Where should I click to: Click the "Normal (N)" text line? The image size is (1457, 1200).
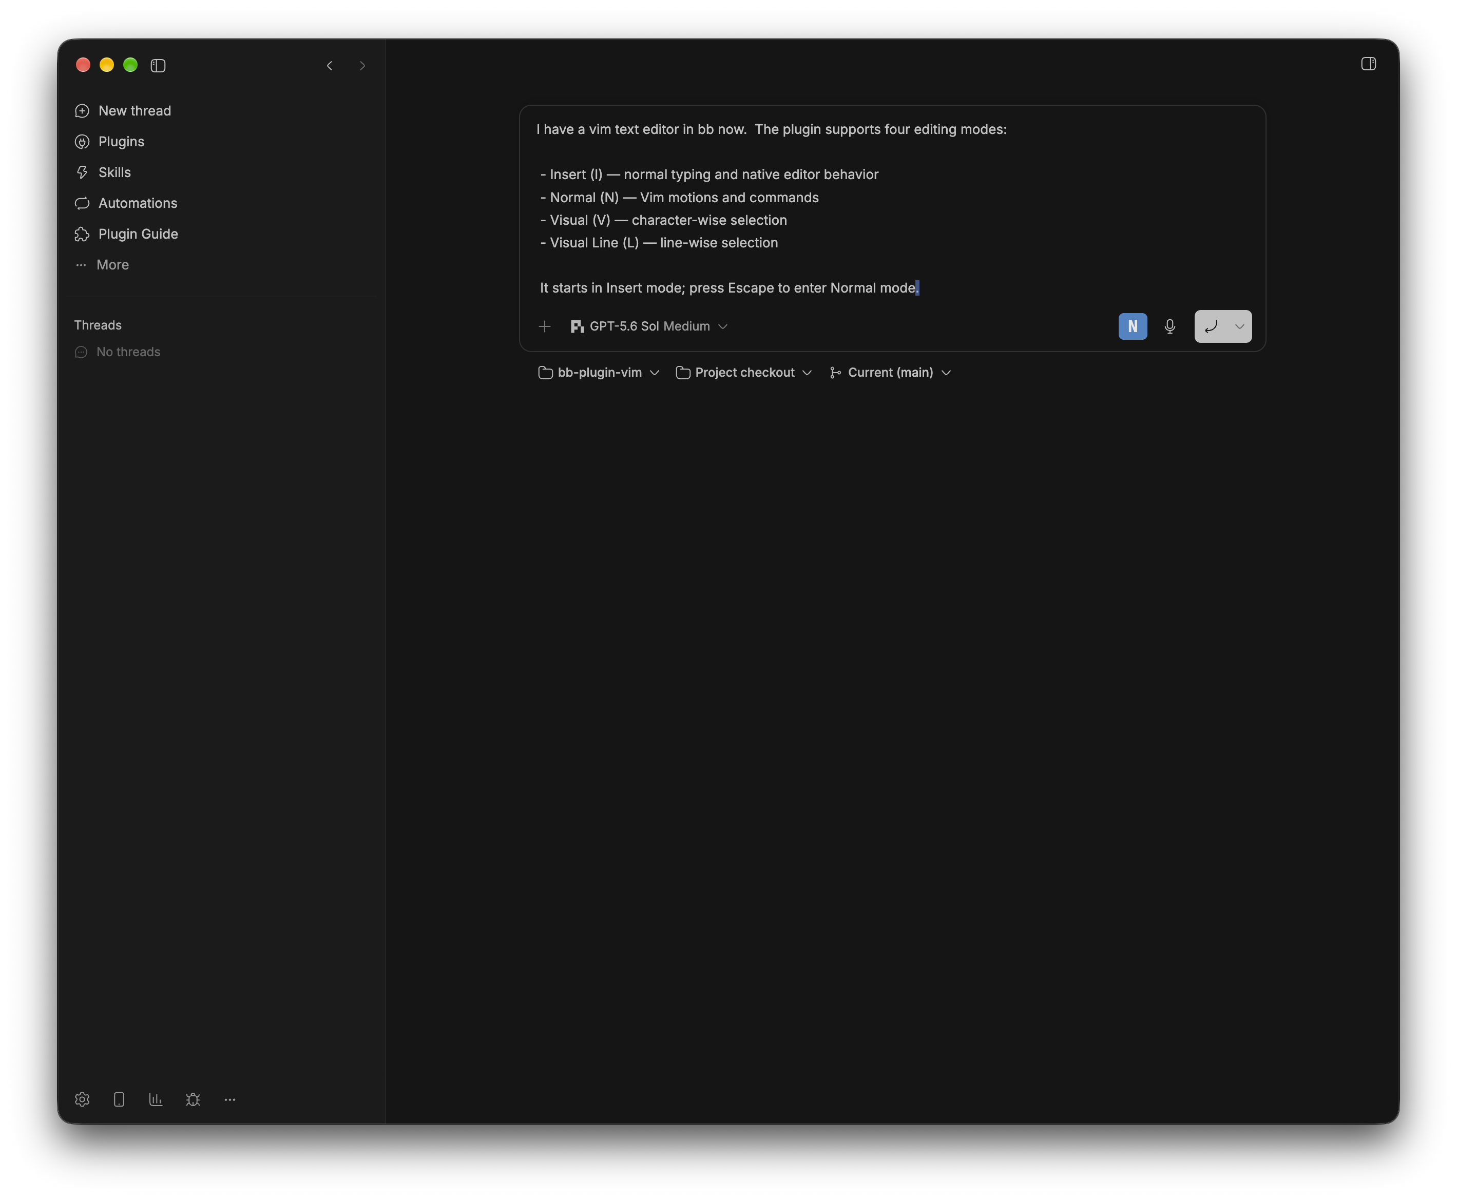pyautogui.click(x=679, y=198)
